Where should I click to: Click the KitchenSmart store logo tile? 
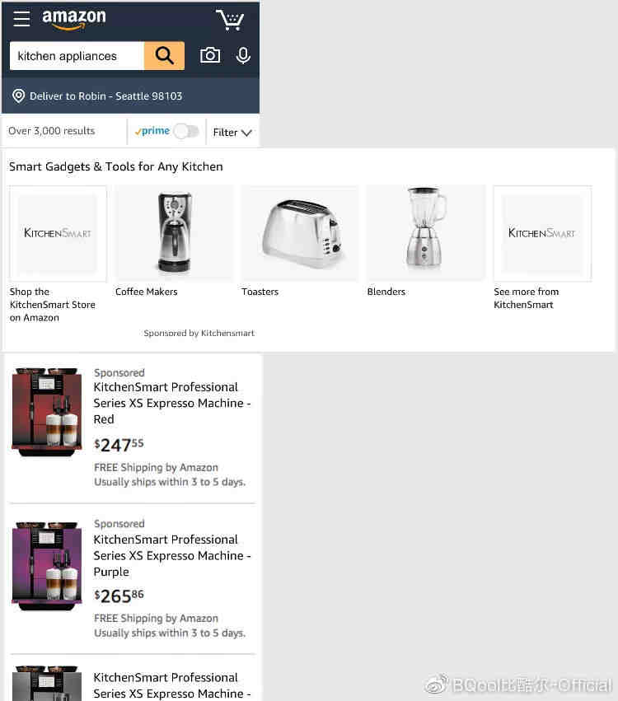point(58,233)
